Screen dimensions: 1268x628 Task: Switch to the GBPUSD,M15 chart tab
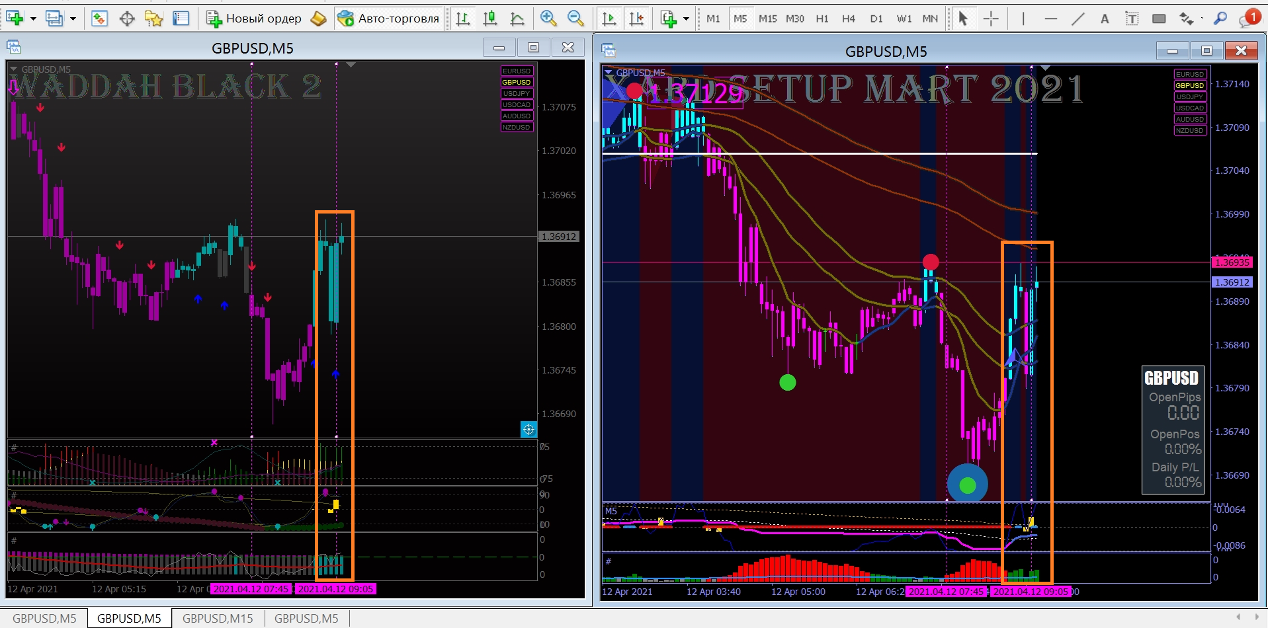(218, 619)
